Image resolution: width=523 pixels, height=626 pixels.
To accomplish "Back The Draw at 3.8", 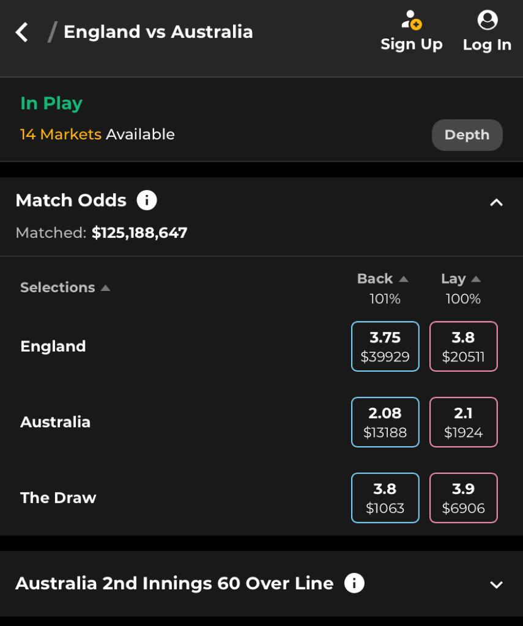I will (x=385, y=498).
